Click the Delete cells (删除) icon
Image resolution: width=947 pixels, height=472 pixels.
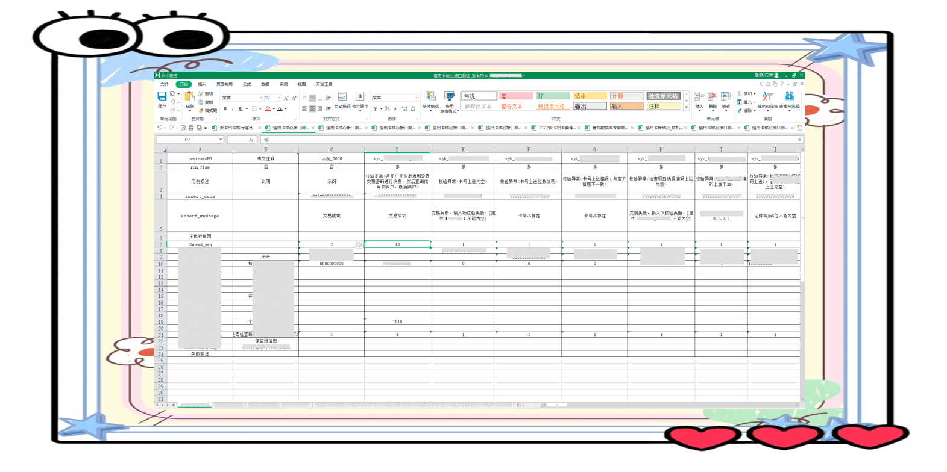point(713,96)
